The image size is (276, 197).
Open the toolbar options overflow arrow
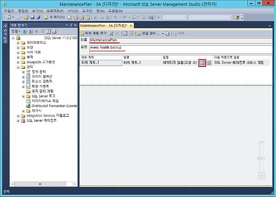pyautogui.click(x=242, y=17)
